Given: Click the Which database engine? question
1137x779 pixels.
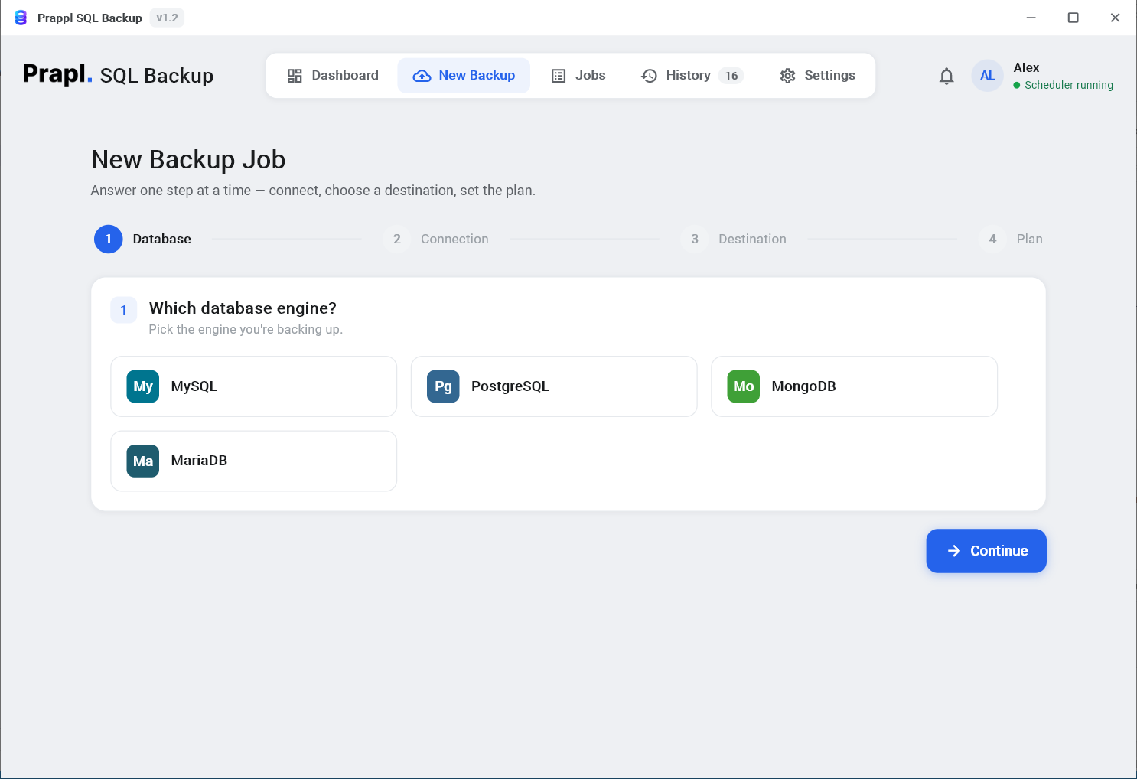Looking at the screenshot, I should tap(243, 308).
